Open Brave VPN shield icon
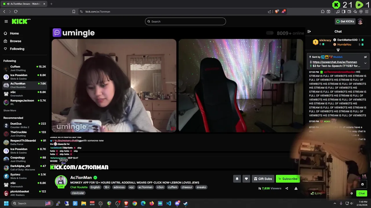 coord(361,12)
